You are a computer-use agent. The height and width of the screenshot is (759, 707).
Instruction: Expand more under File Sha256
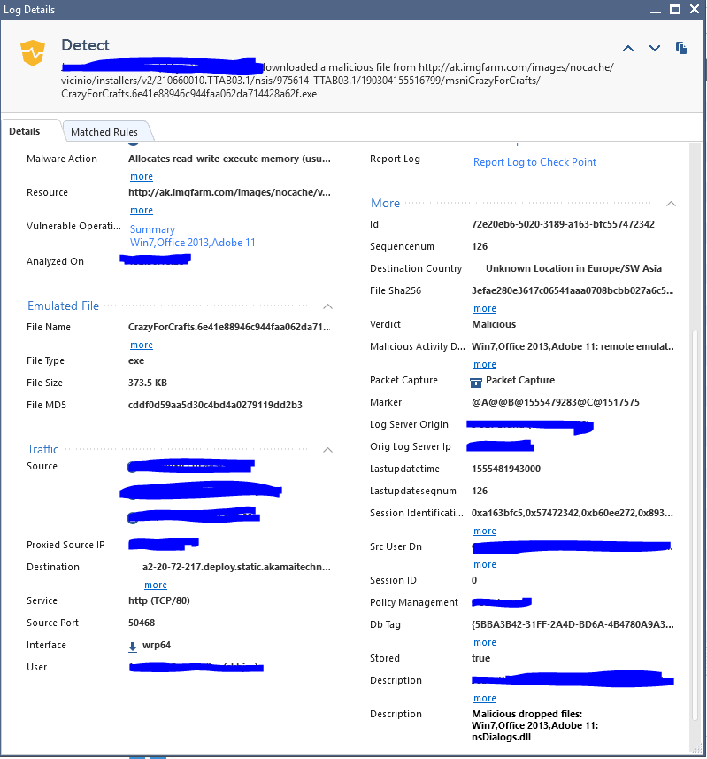tap(485, 309)
